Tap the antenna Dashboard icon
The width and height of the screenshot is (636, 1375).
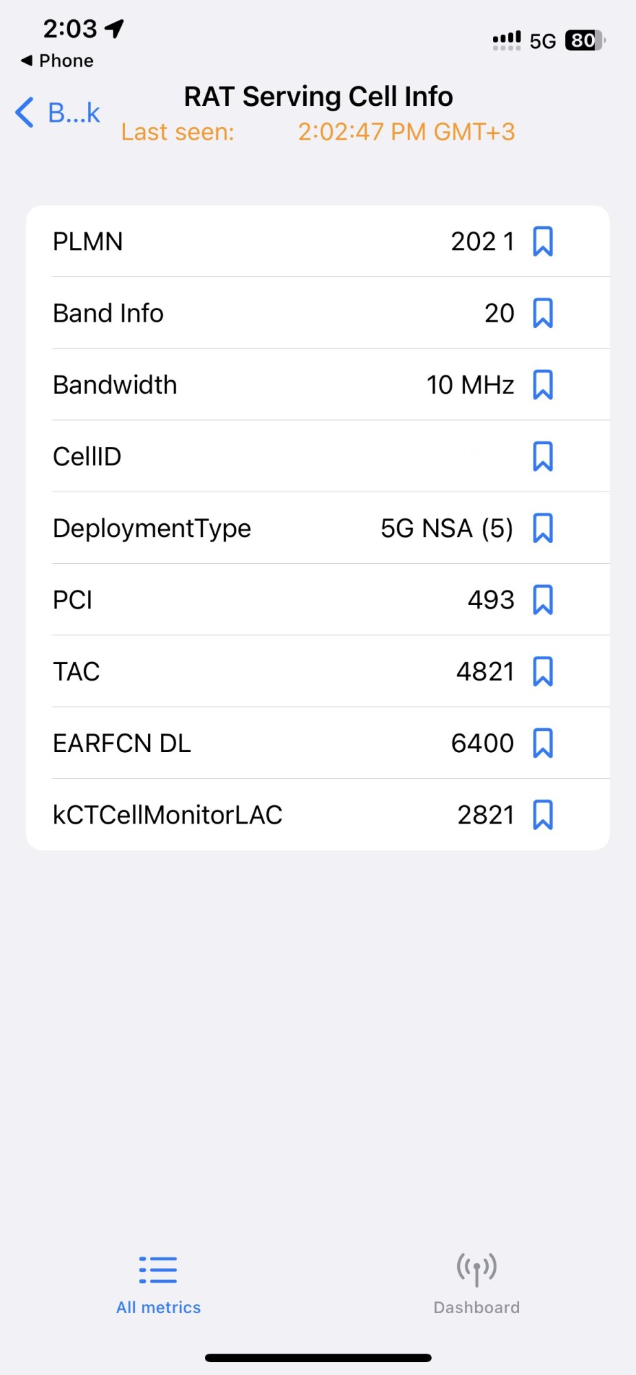tap(476, 1269)
